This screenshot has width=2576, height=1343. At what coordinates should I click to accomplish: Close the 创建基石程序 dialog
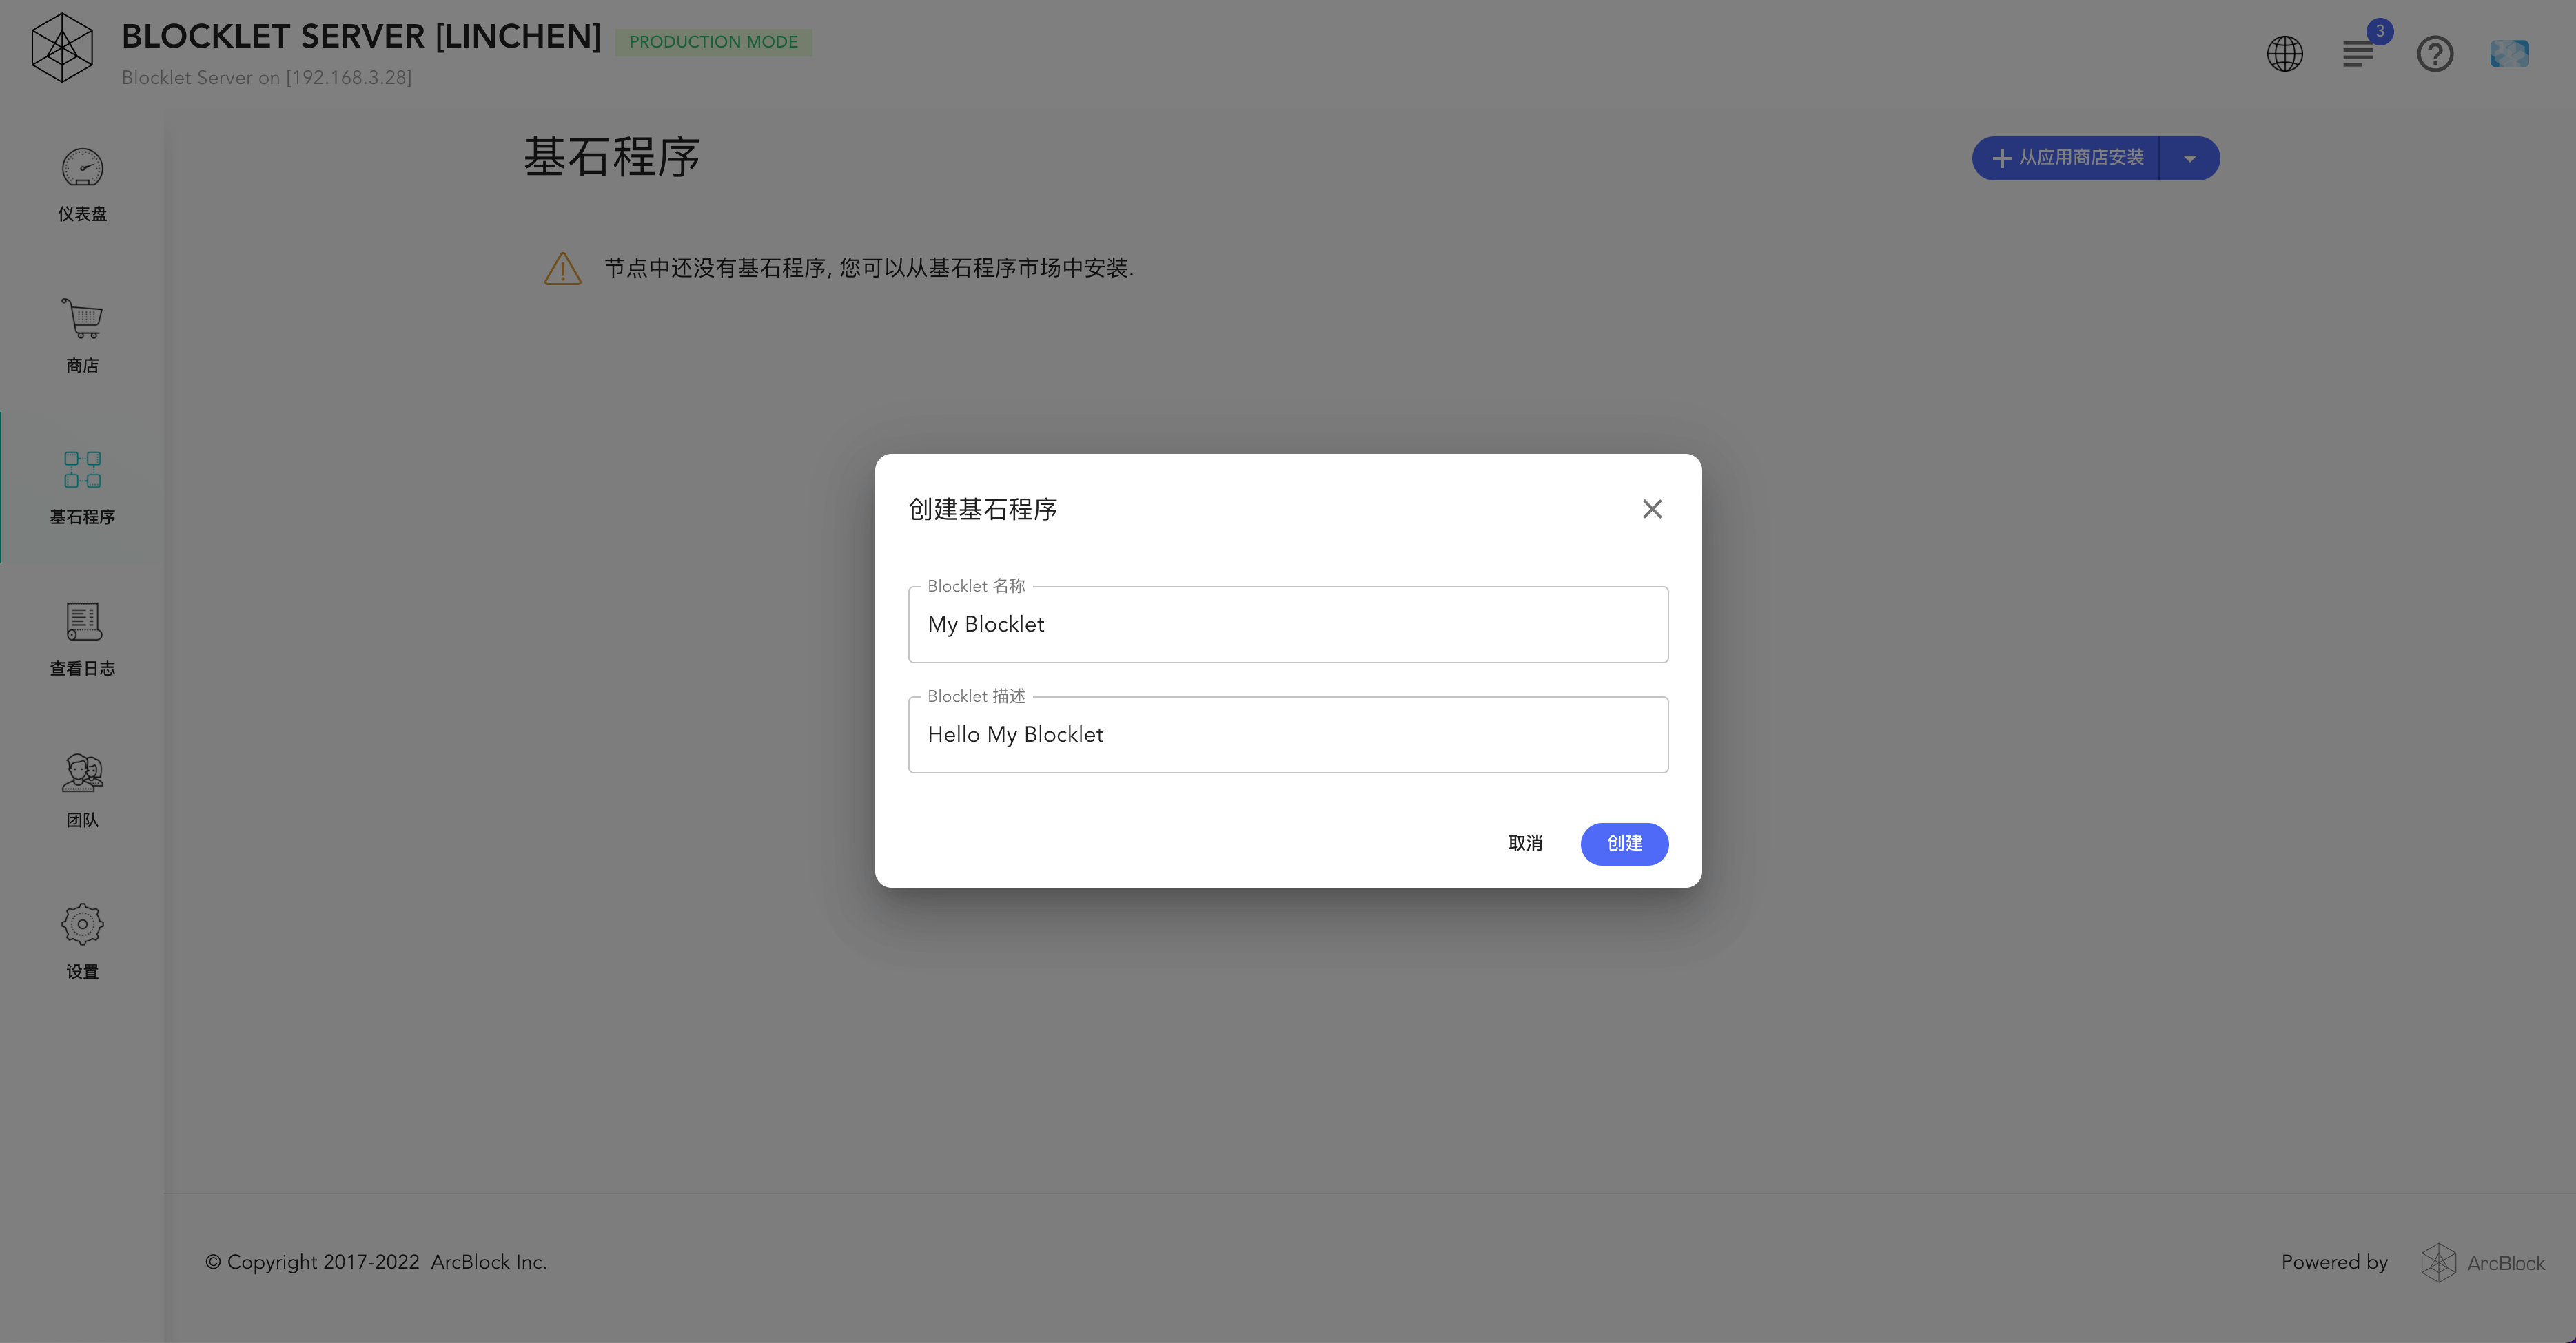tap(1651, 510)
